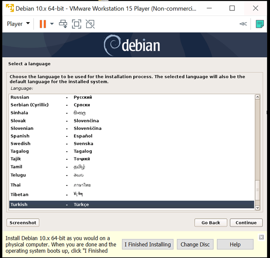
Task: Open the Player menu
Action: (x=18, y=24)
